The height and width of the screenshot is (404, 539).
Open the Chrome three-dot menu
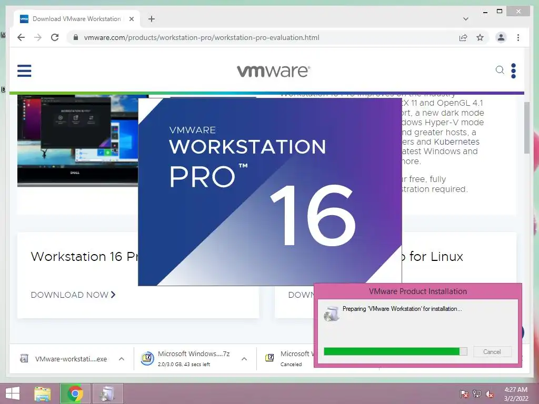coord(518,37)
